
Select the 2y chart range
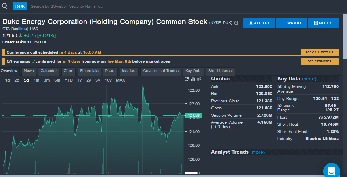pos(88,80)
